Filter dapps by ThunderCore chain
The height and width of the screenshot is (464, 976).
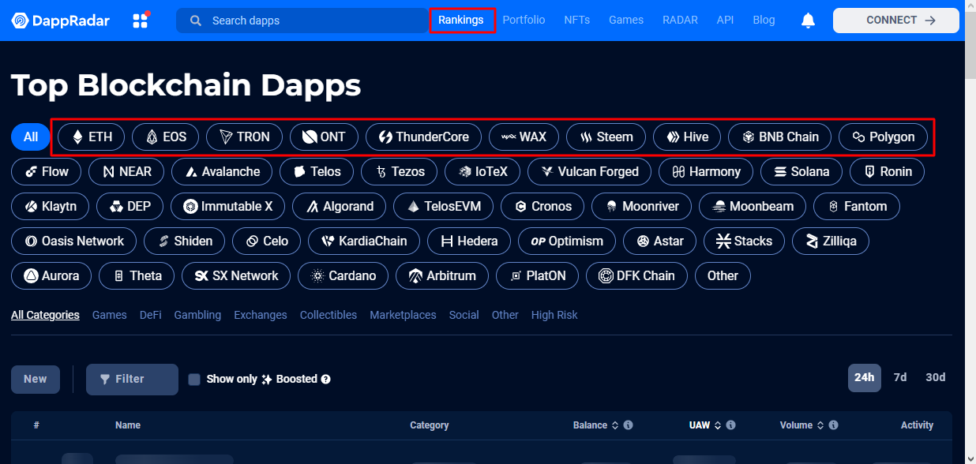[x=423, y=137]
